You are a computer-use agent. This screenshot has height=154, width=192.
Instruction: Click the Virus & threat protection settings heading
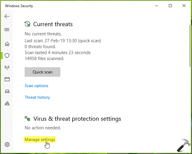(x=77, y=119)
